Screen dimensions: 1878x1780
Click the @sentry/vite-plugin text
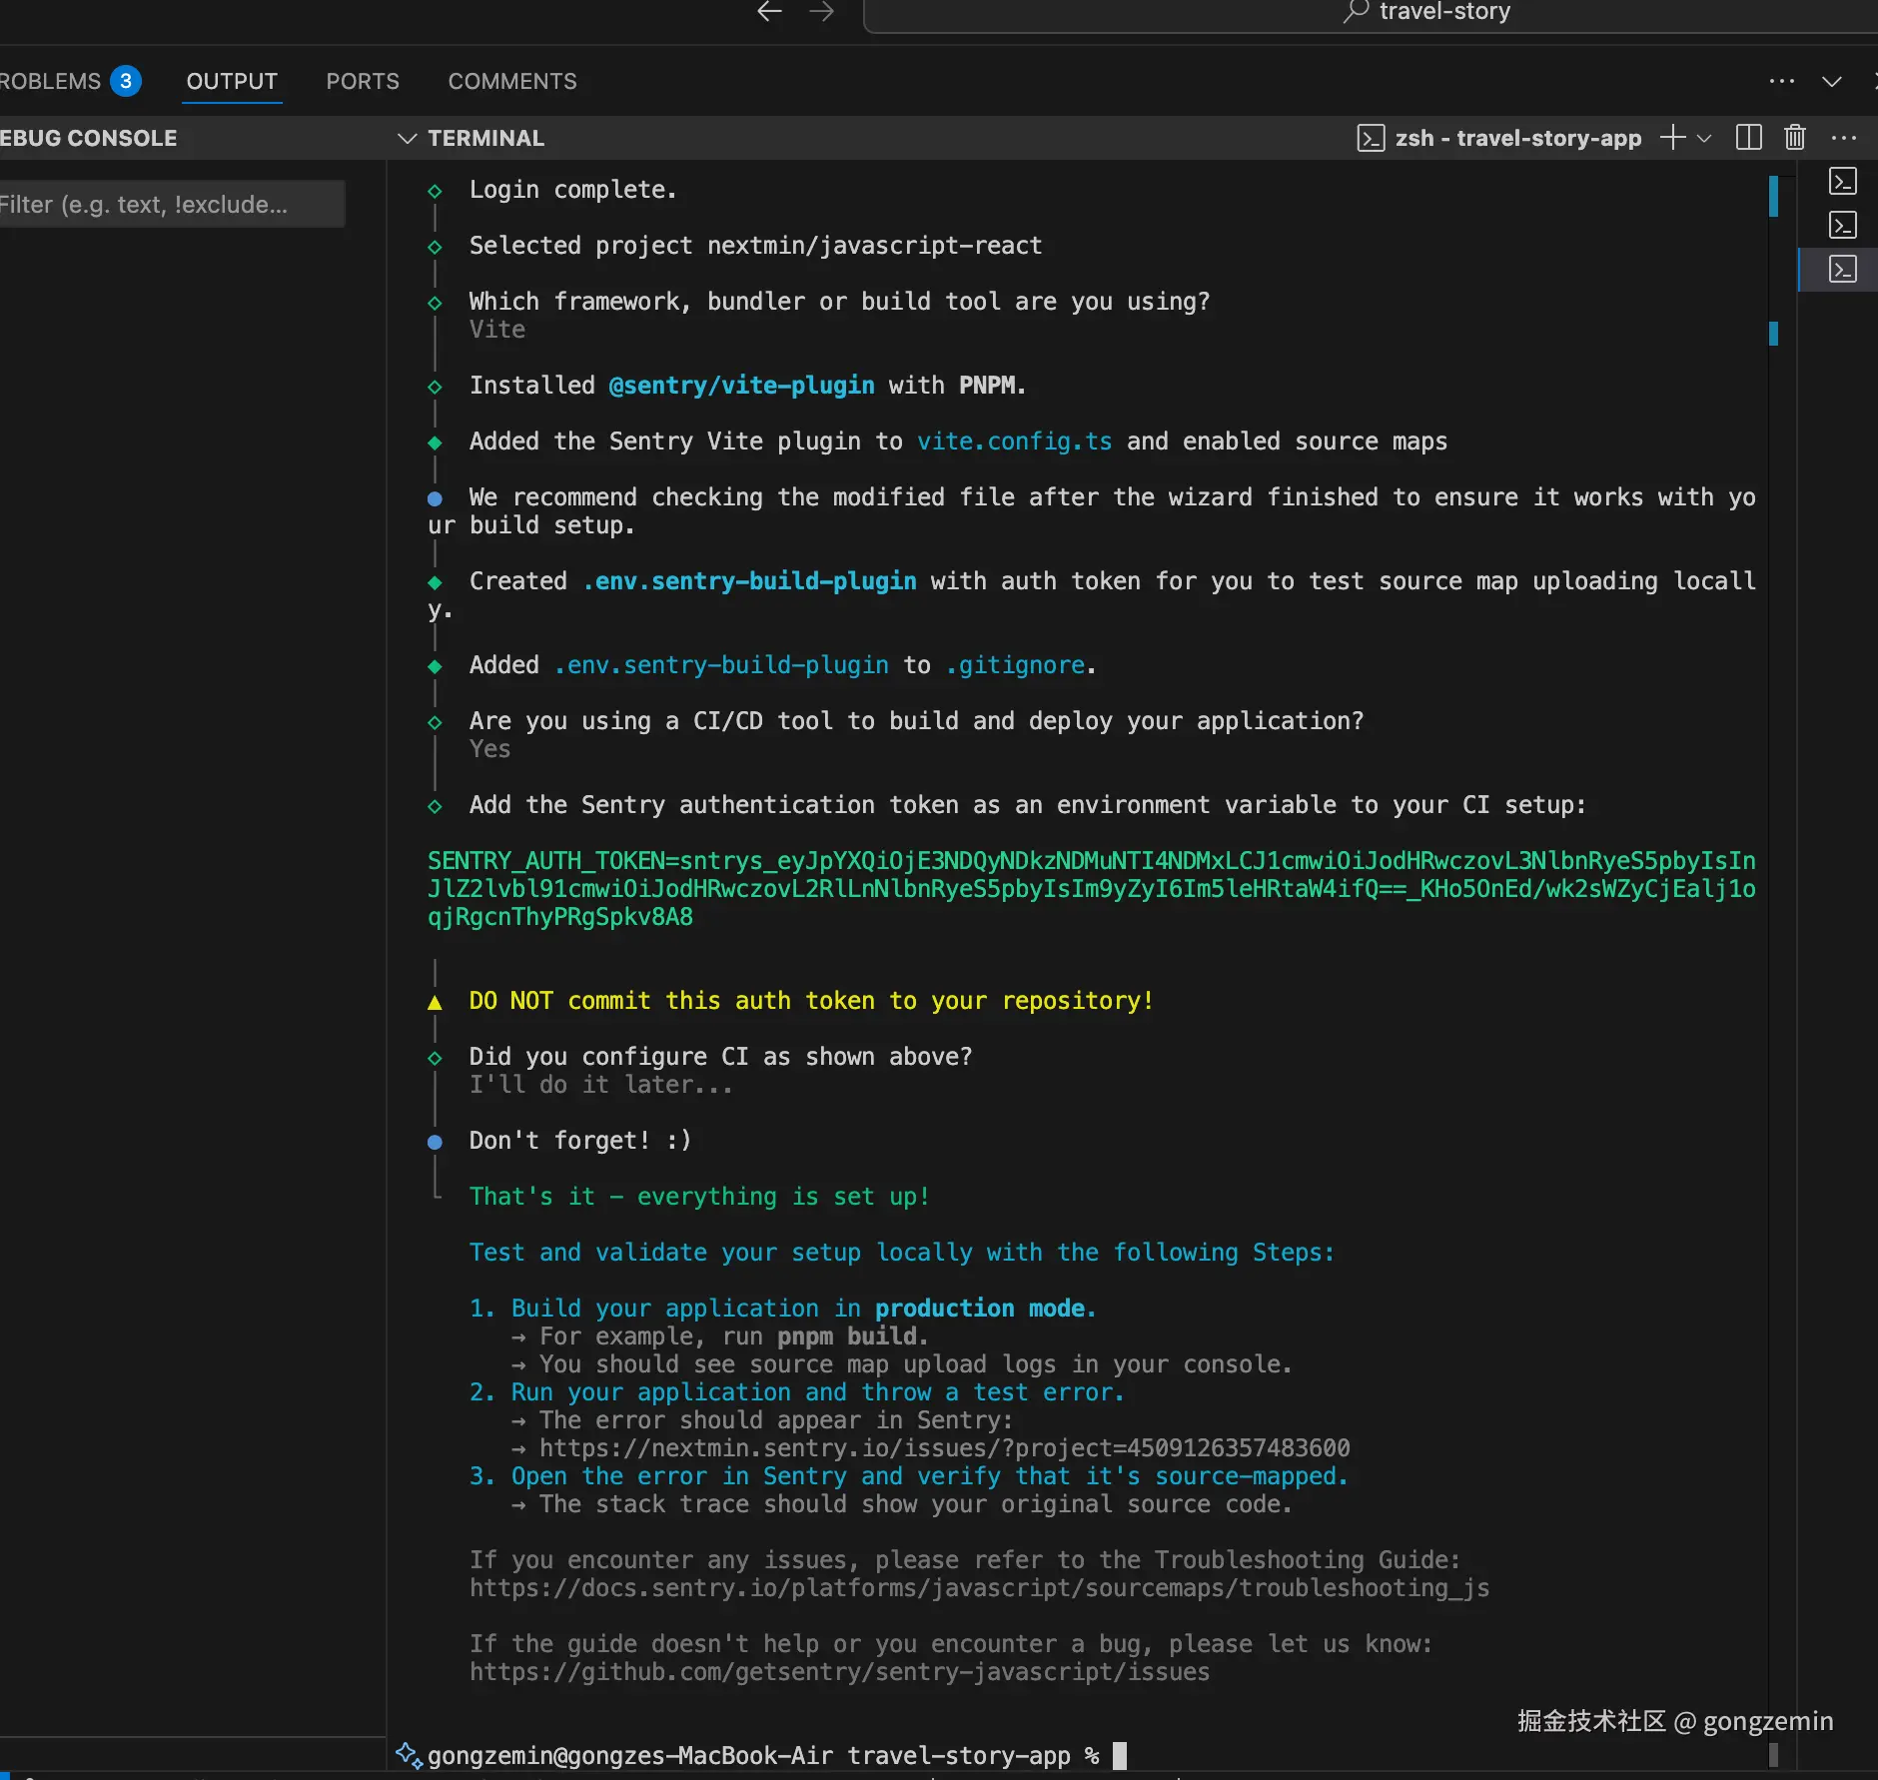pyautogui.click(x=742, y=386)
